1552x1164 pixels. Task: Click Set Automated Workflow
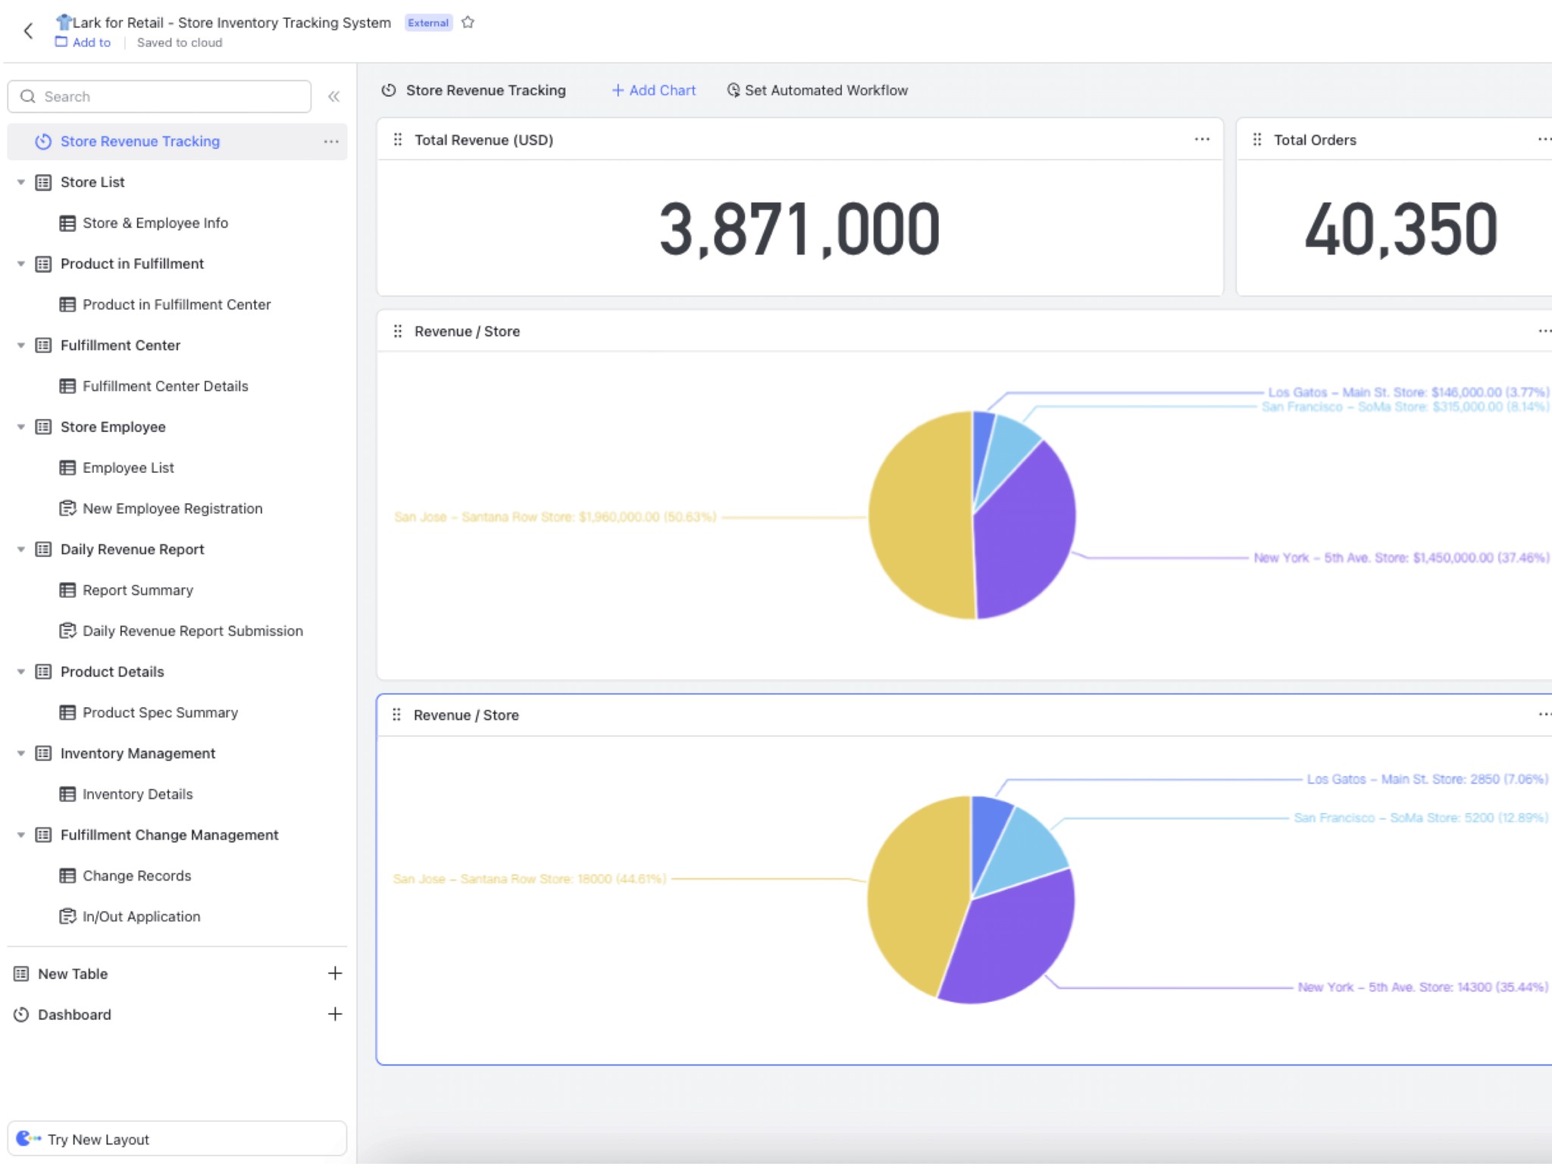(x=817, y=90)
